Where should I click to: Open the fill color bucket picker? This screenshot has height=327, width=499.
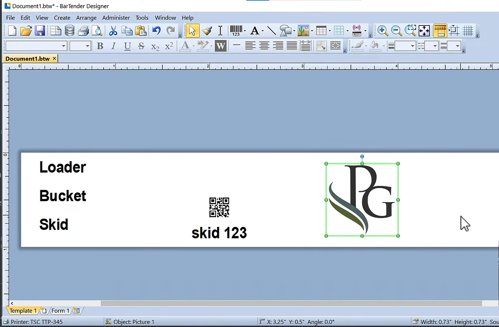point(375,46)
